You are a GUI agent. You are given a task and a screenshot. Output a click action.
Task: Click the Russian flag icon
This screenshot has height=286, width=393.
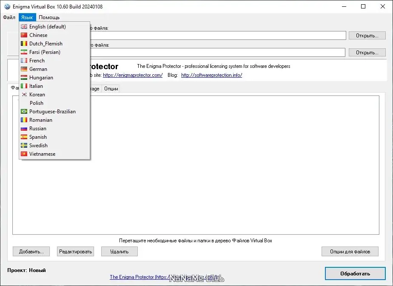coord(24,129)
